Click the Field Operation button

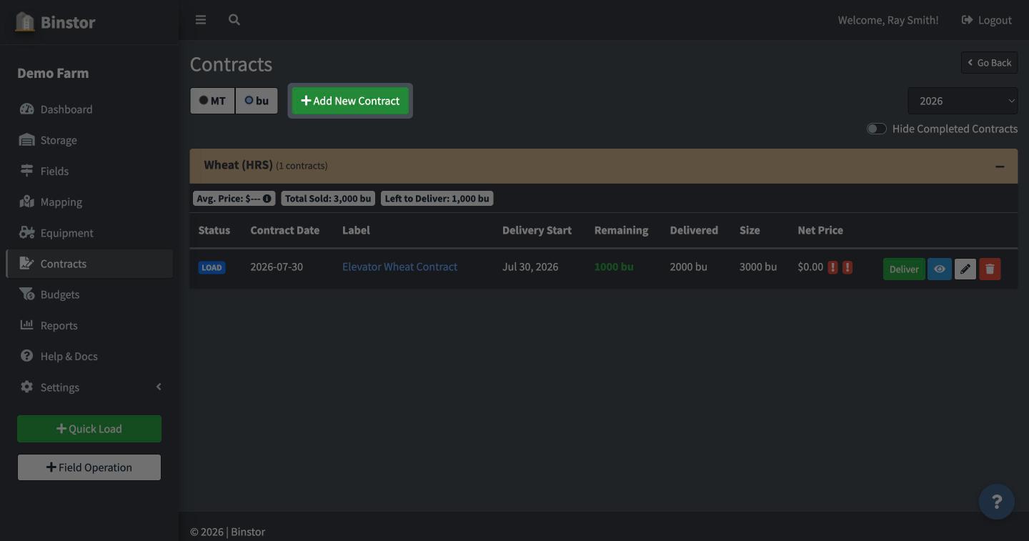89,467
